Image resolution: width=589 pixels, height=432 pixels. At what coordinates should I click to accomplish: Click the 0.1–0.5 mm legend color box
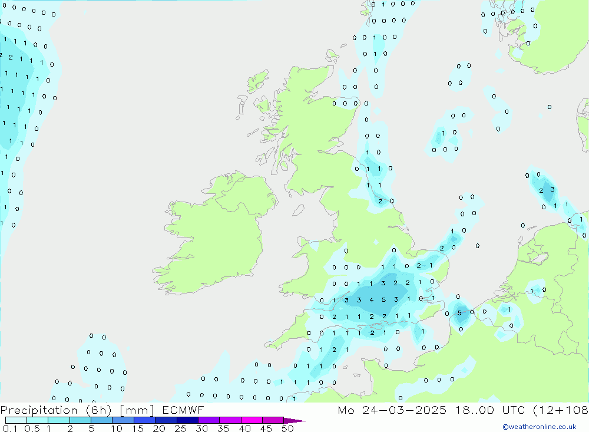(16, 420)
